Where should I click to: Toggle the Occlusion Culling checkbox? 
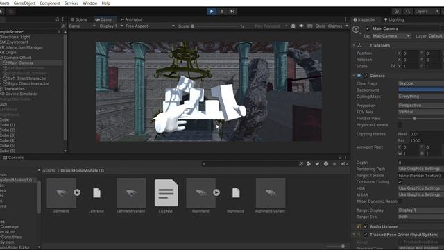pos(400,182)
